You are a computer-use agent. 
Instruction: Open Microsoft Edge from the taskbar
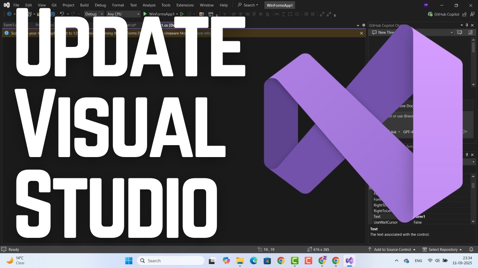[x=254, y=261]
